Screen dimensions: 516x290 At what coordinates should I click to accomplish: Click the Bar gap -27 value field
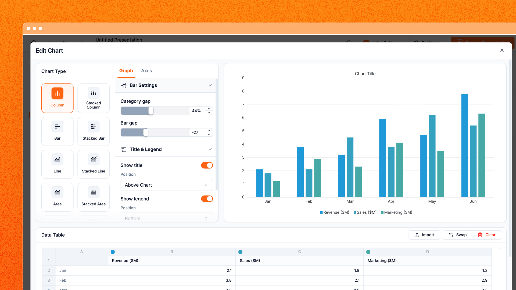coord(197,132)
